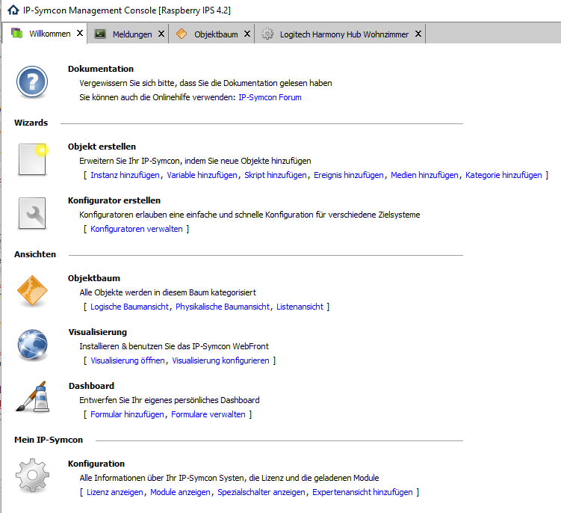
Task: Click the Konfigurator wrench icon
Action: click(x=32, y=215)
